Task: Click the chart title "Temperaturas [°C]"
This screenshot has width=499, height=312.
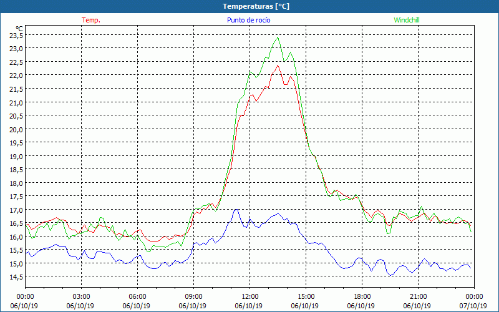Action: pyautogui.click(x=256, y=6)
